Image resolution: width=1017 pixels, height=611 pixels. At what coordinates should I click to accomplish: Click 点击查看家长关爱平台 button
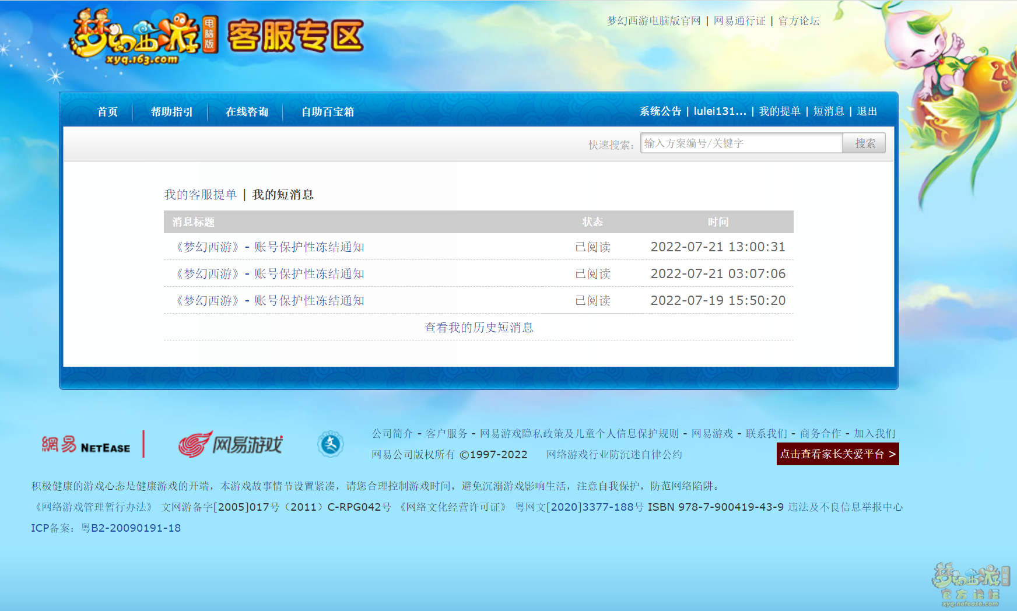pos(837,454)
